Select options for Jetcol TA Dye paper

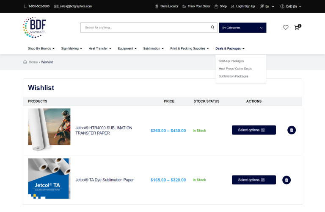pyautogui.click(x=254, y=180)
